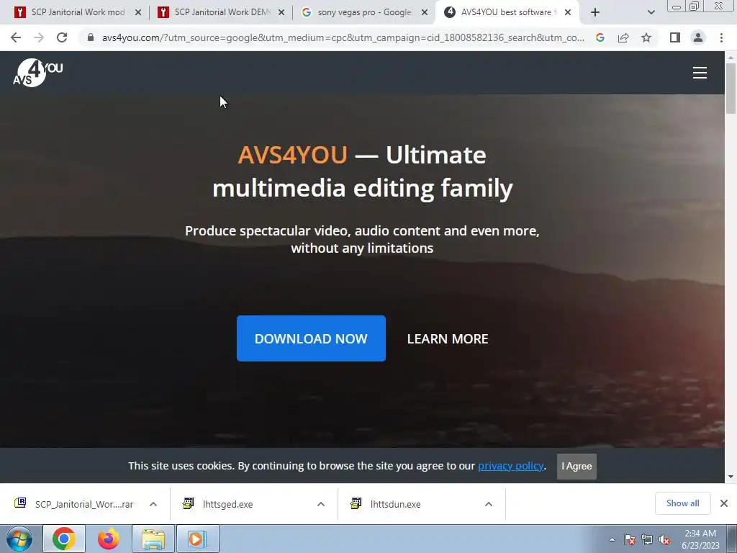
Task: Open the Chrome three-dot menu
Action: (721, 37)
